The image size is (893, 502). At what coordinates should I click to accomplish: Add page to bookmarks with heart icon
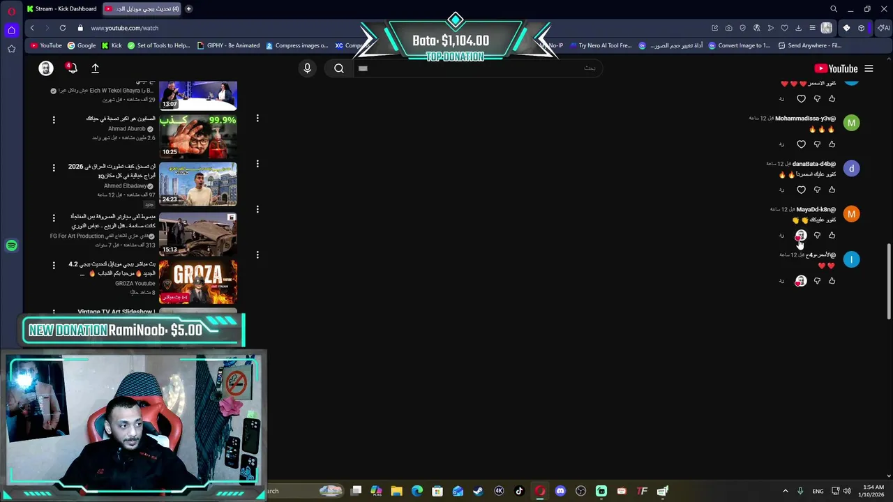[x=784, y=28]
